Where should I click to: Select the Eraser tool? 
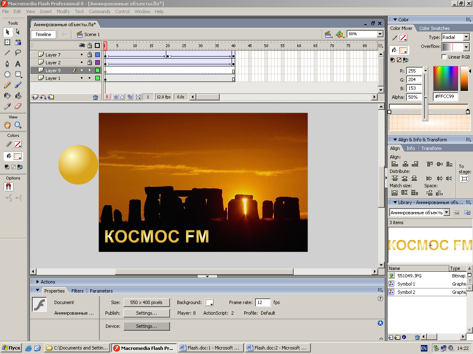[18, 106]
